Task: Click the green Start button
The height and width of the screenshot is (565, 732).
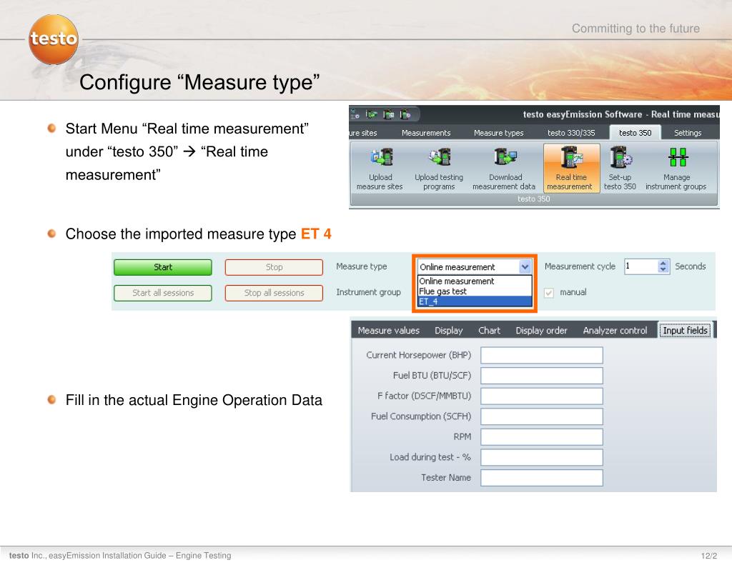Action: 163,267
